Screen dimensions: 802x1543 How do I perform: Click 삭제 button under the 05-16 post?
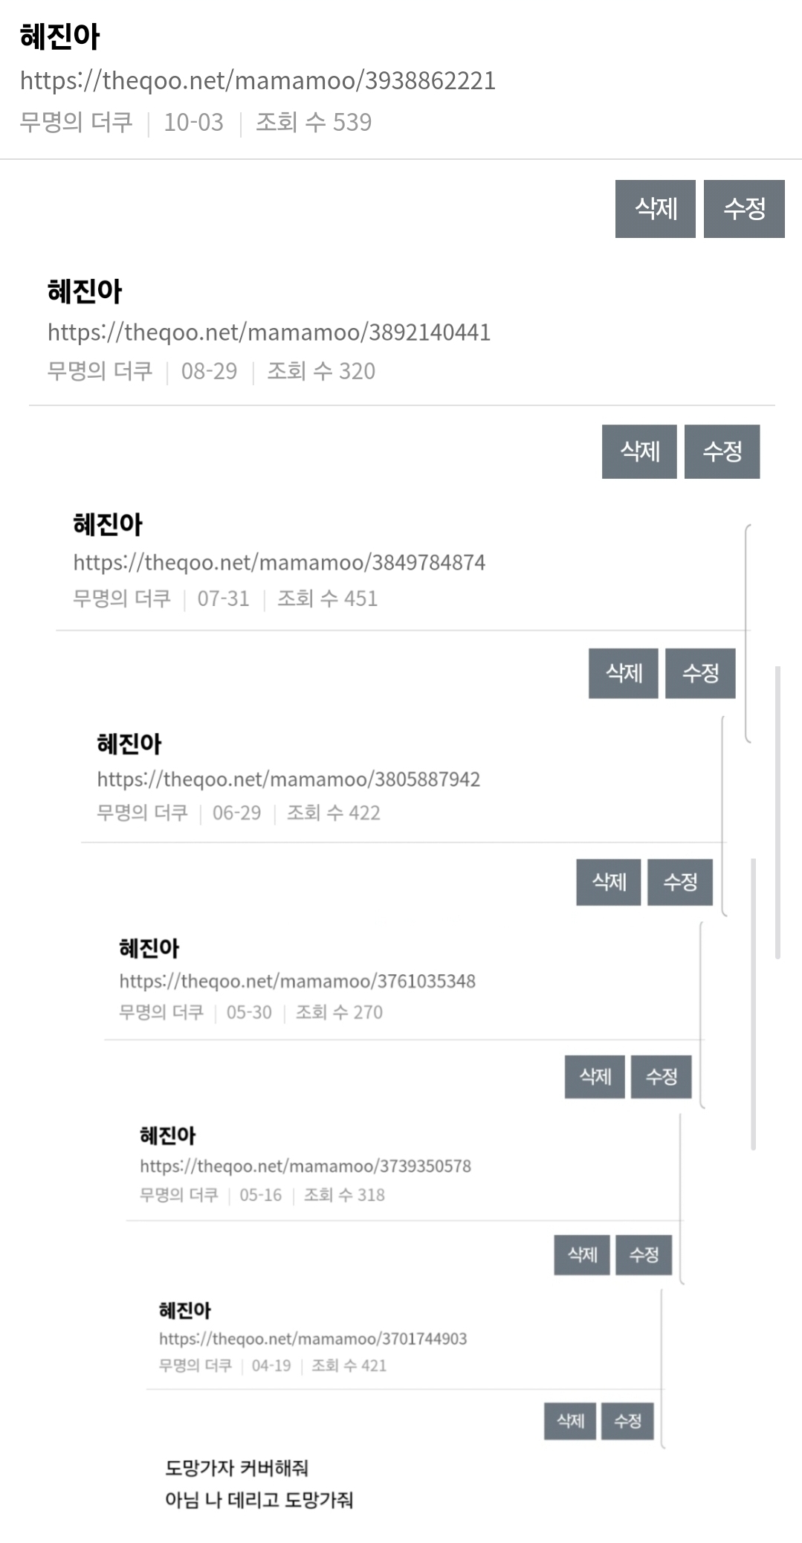582,1254
